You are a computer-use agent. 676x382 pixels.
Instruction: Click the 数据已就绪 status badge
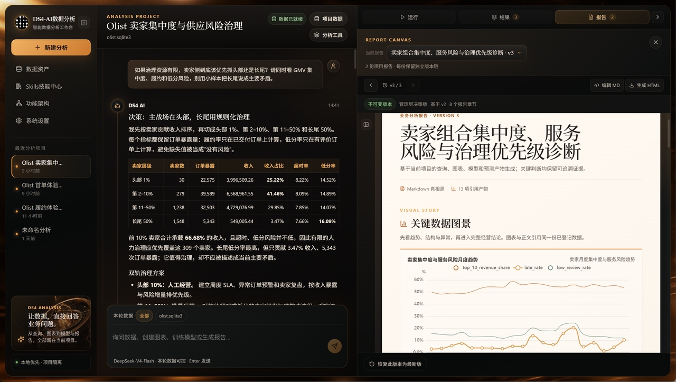(x=287, y=19)
